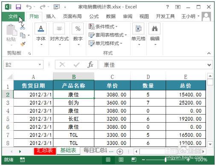The width and height of the screenshot is (216, 166).
Task: Expand the 条件格式 conditional formatting dropdown
Action: point(117,26)
